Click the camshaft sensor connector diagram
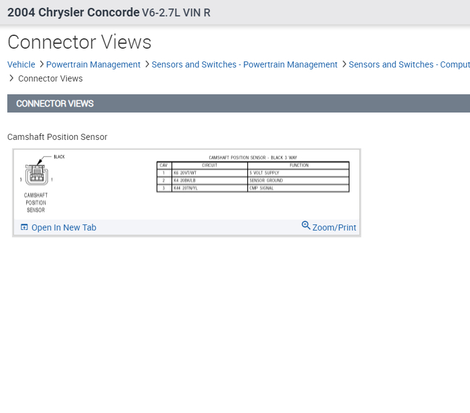This screenshot has width=470, height=413. coord(37,175)
